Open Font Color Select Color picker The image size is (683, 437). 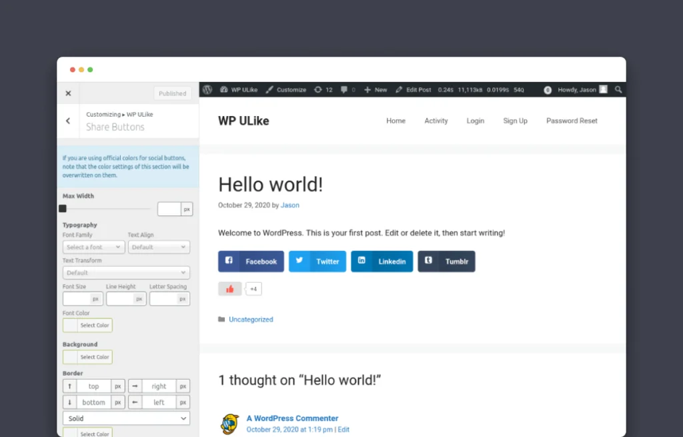[x=87, y=325]
